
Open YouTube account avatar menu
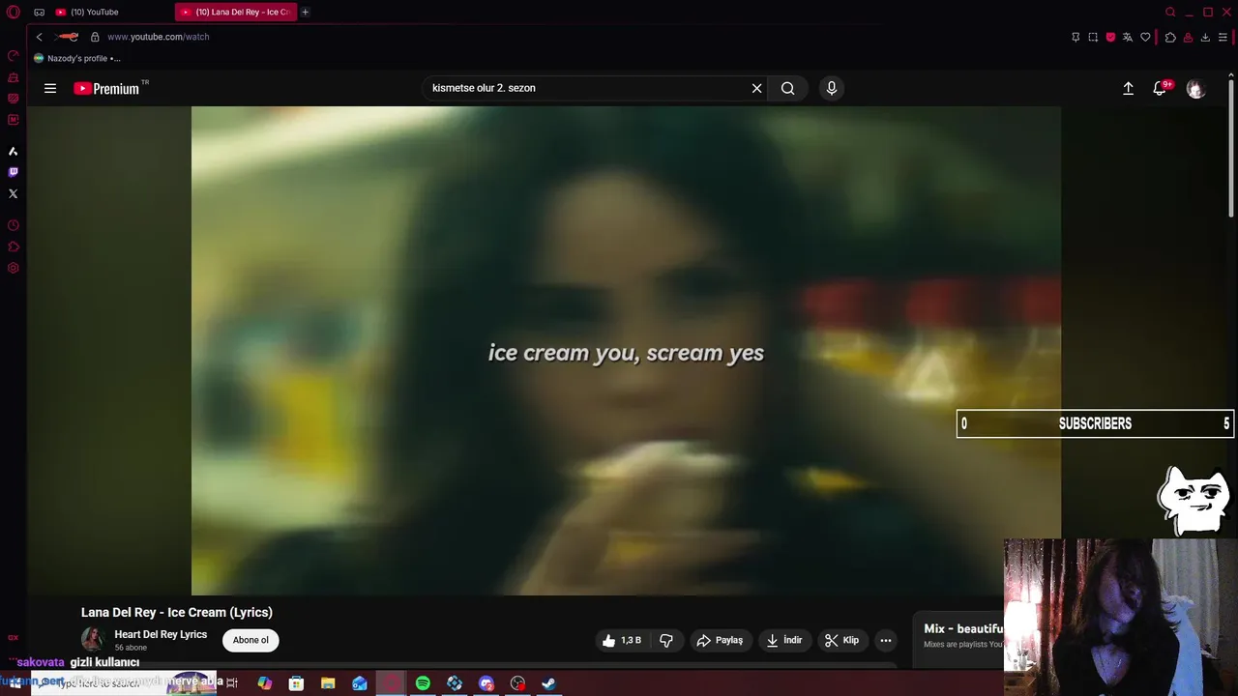coord(1196,88)
